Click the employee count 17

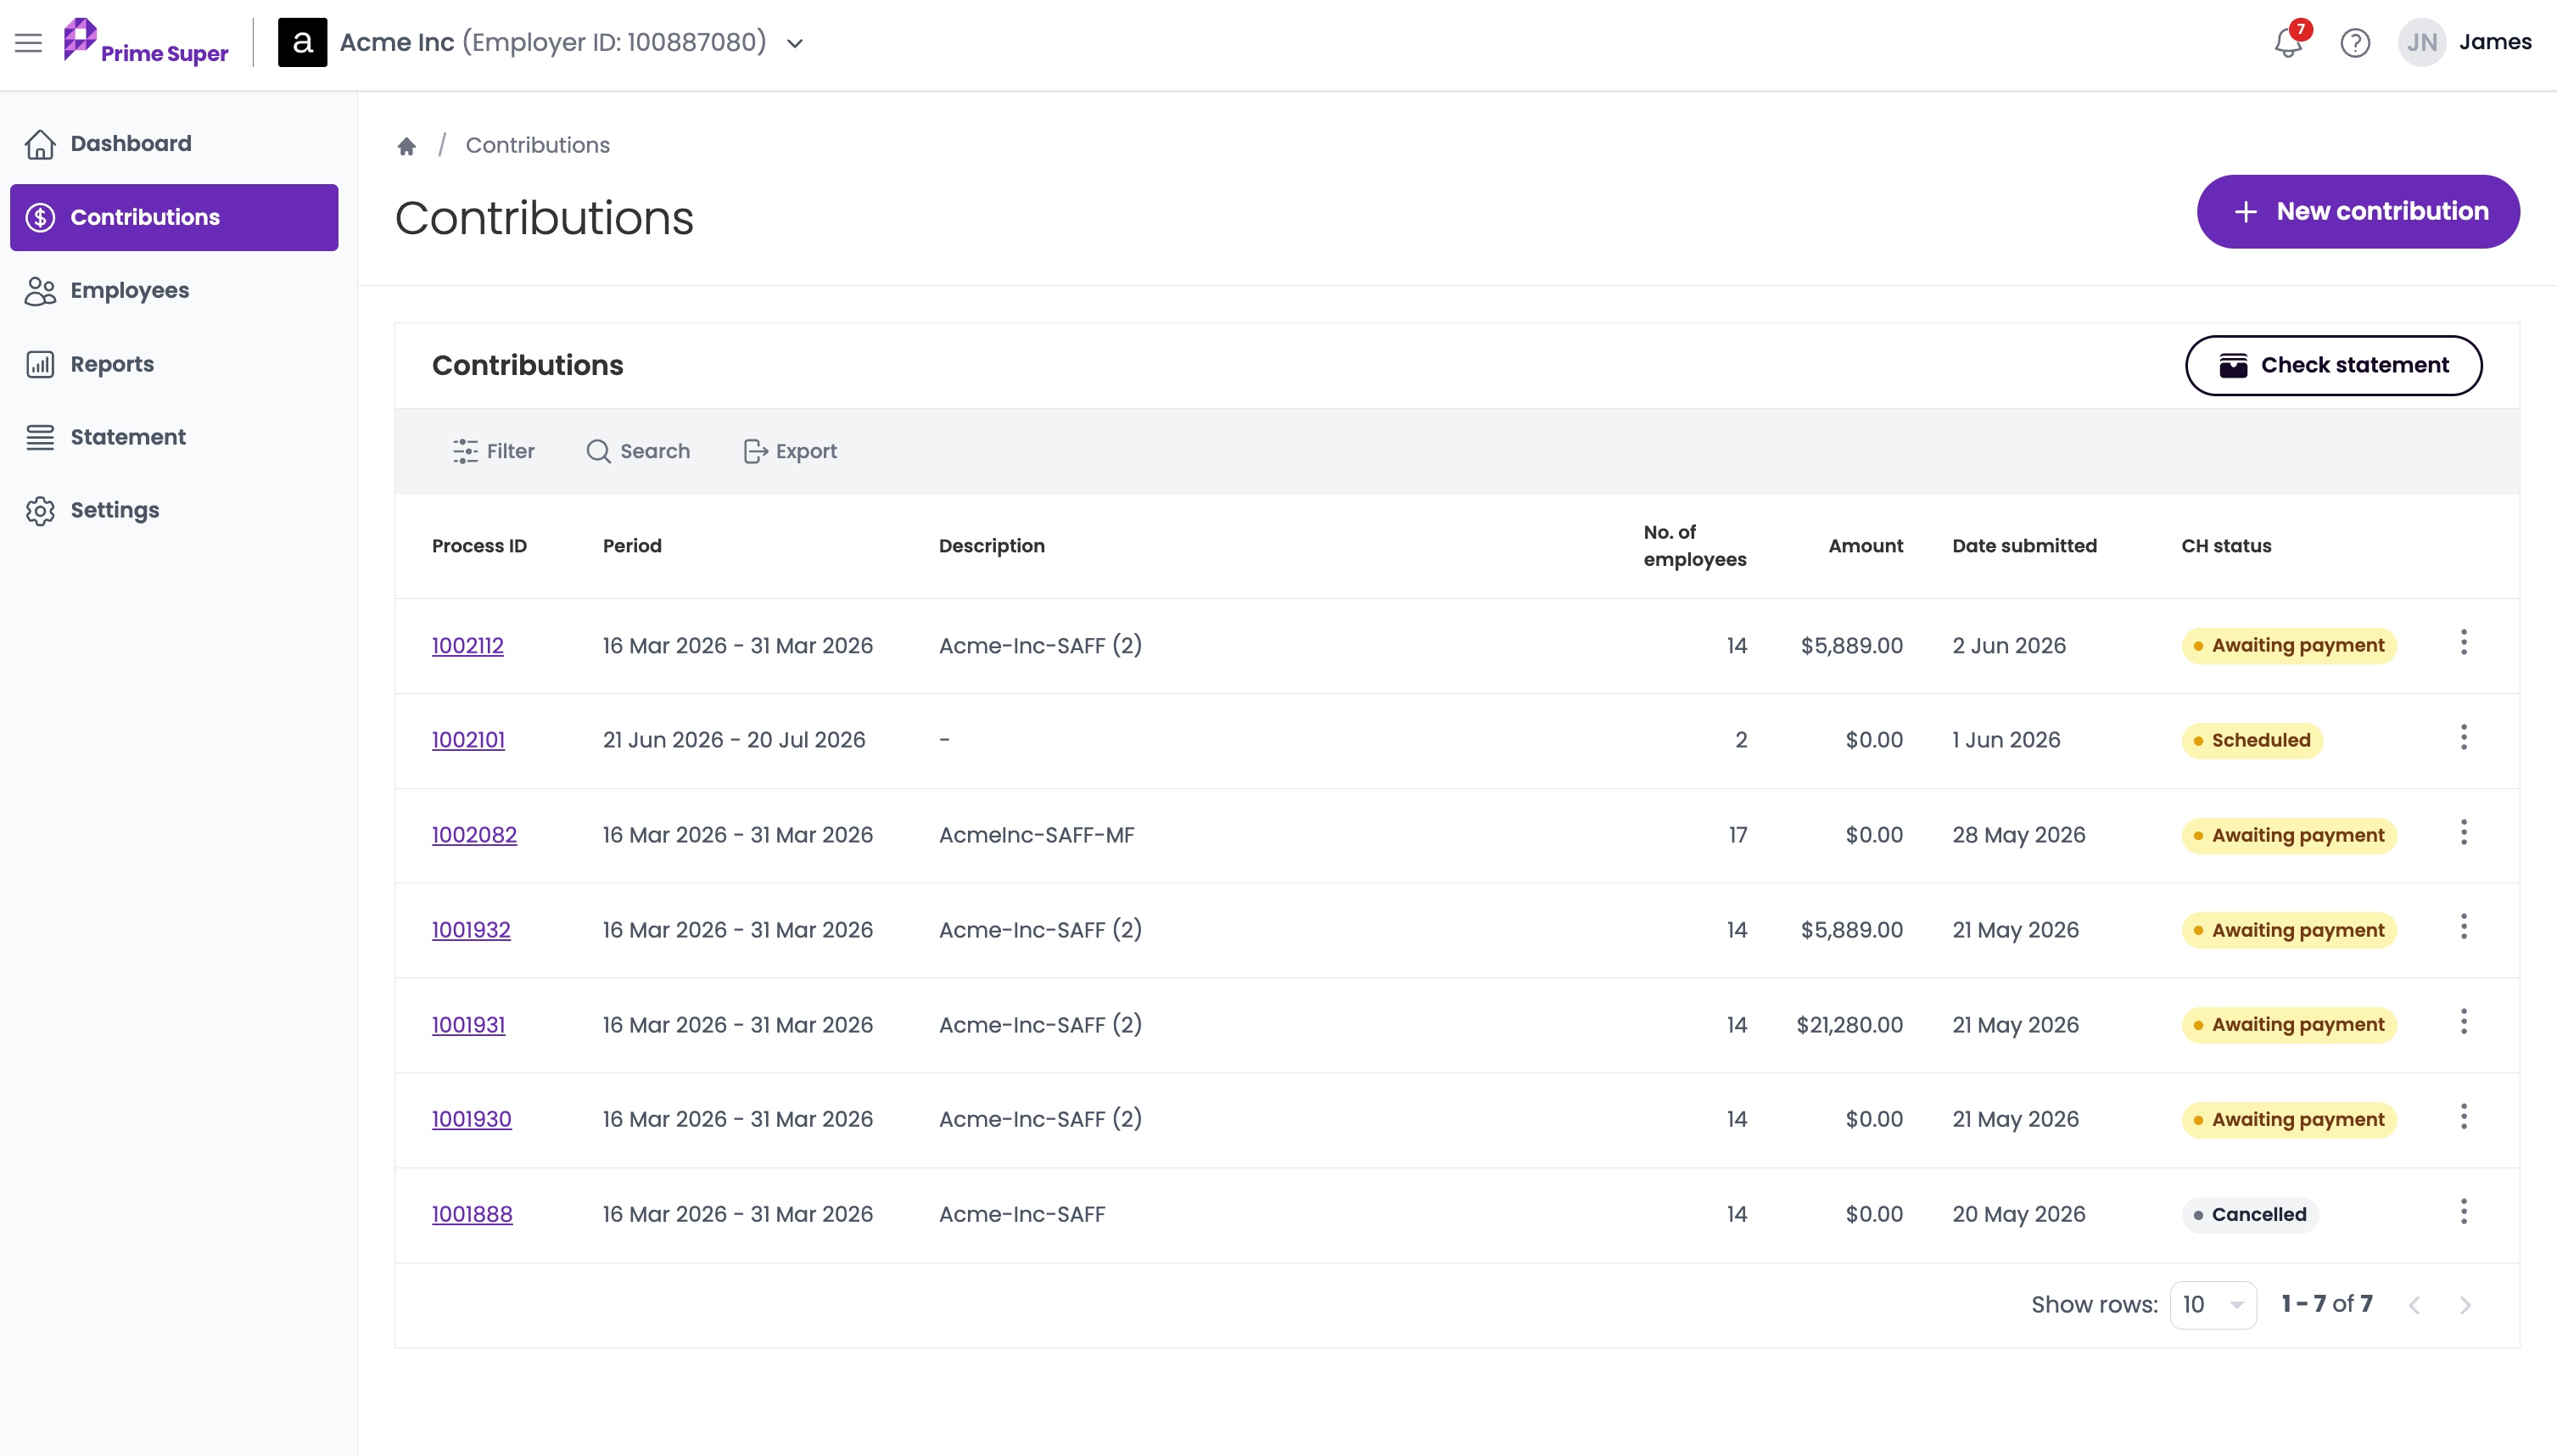click(x=1737, y=835)
